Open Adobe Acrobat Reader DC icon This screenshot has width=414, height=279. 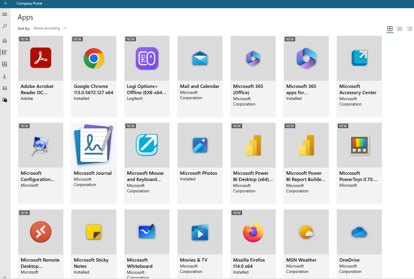[x=41, y=58]
